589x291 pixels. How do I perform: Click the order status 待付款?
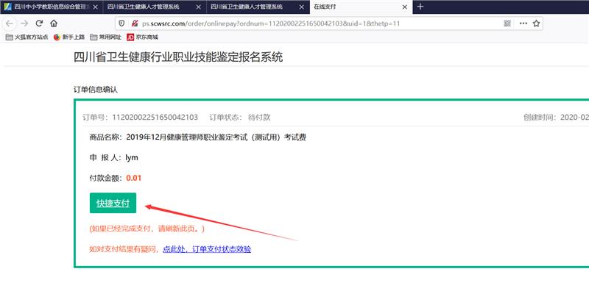pos(259,118)
